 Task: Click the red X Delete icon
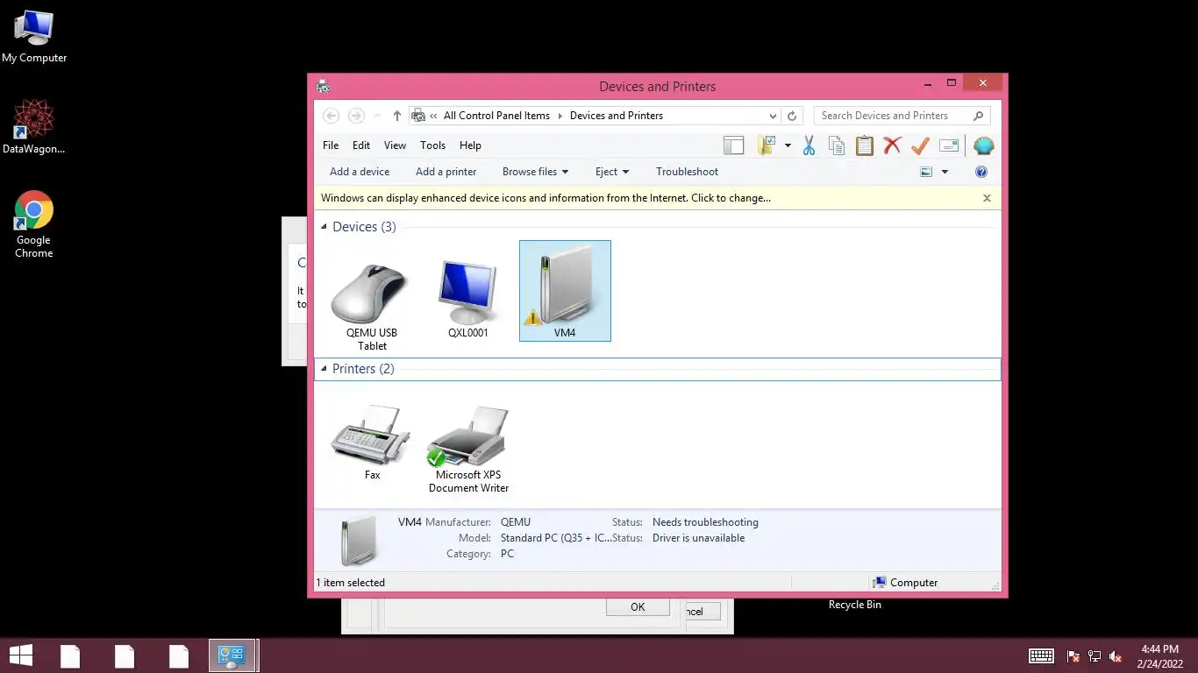coord(892,145)
